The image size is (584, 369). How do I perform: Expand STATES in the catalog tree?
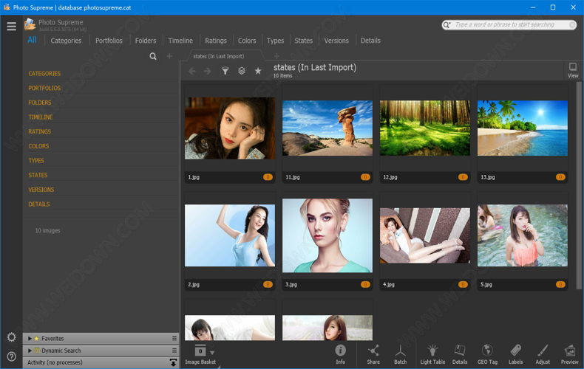coord(38,175)
